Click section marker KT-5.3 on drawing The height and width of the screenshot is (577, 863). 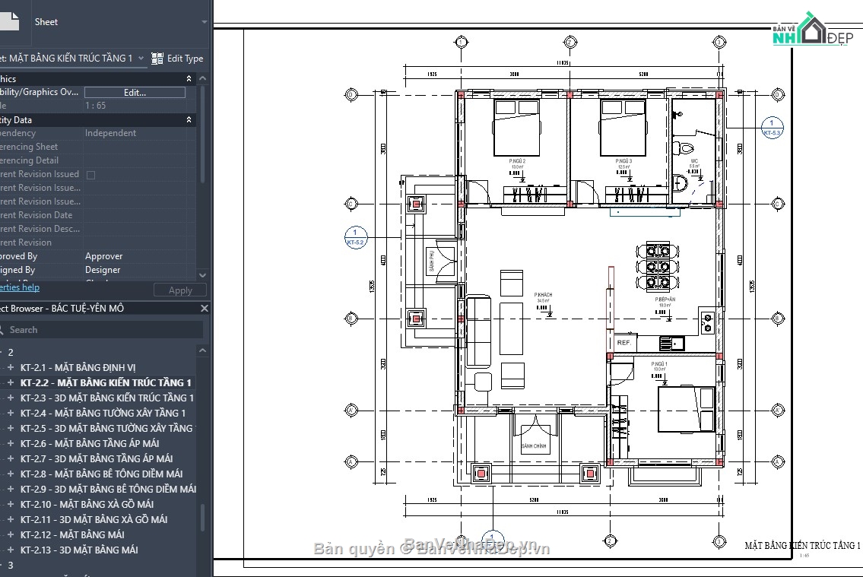pyautogui.click(x=772, y=128)
